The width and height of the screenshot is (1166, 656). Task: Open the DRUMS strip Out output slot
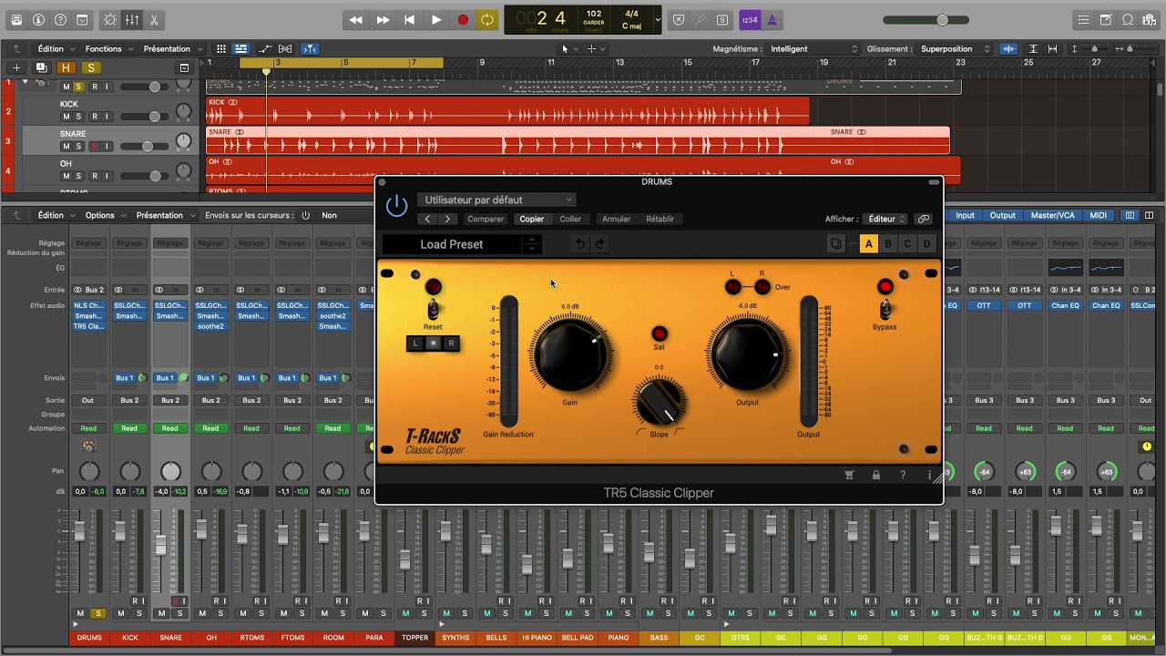pos(88,400)
